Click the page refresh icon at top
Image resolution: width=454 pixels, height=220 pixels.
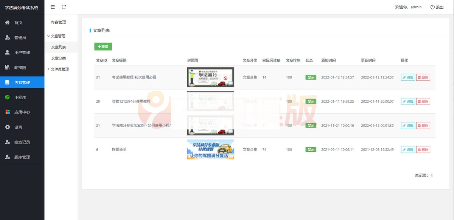pos(64,7)
